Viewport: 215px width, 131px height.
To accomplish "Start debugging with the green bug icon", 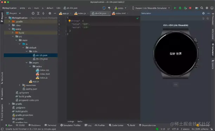I will coord(180,8).
